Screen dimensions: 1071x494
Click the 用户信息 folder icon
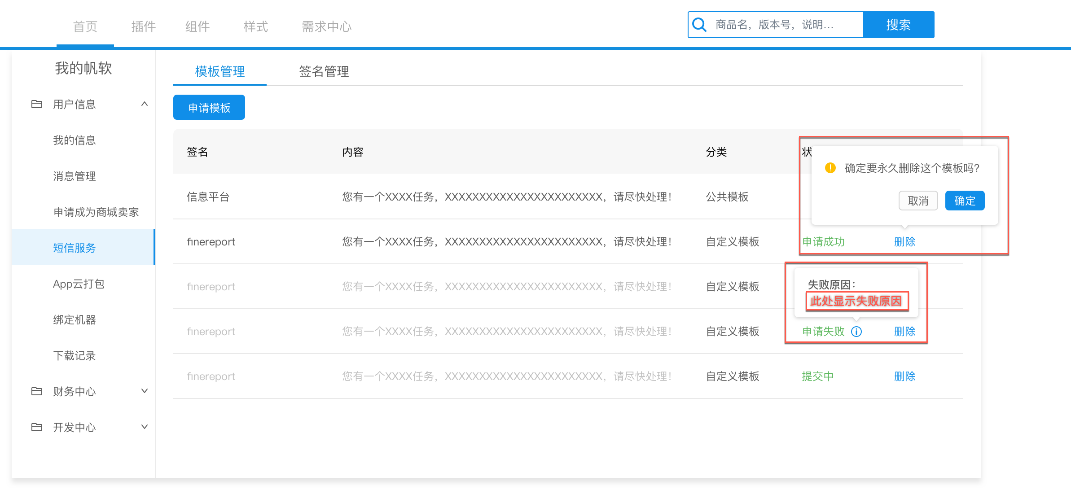coord(37,104)
